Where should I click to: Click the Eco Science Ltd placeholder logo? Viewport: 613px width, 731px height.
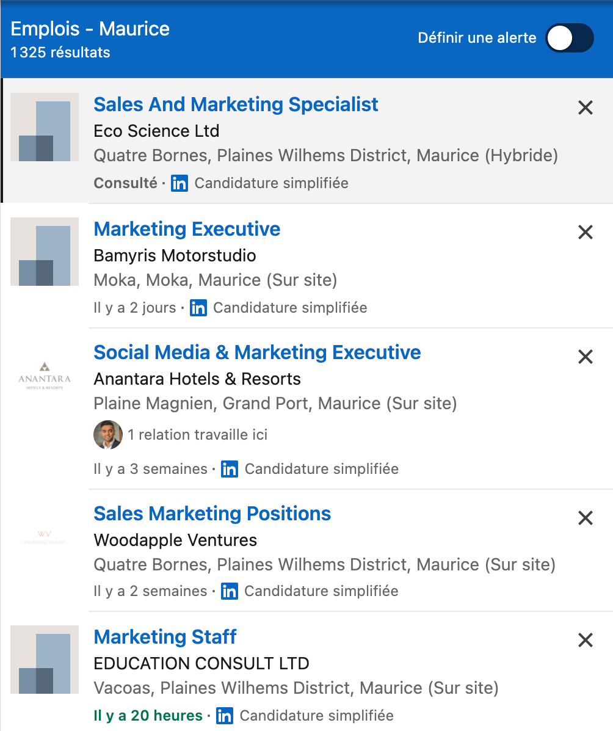click(45, 127)
